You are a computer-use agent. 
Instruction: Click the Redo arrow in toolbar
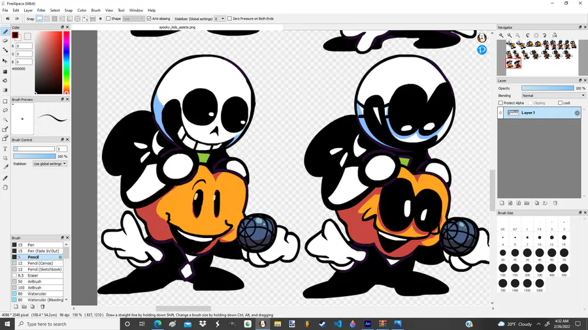[17, 19]
